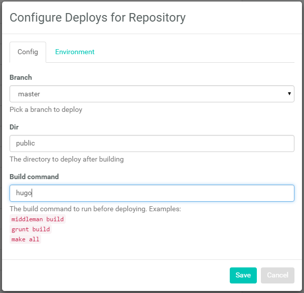This screenshot has width=304, height=293.
Task: Click 'The directory to deploy after building' hint
Action: click(x=66, y=159)
